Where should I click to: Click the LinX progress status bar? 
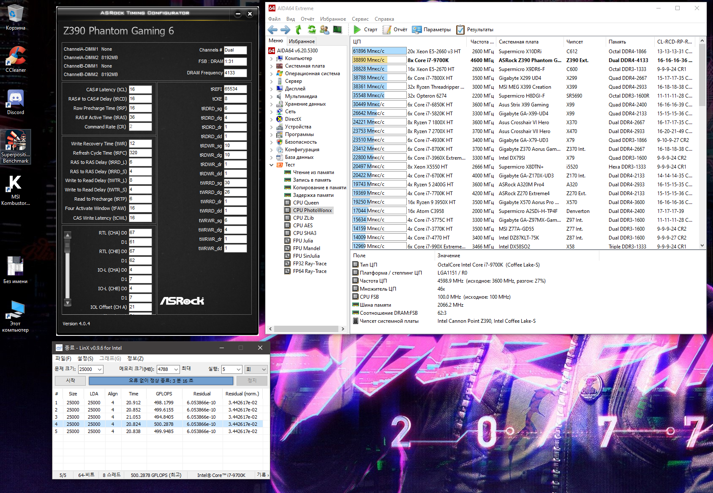point(161,381)
